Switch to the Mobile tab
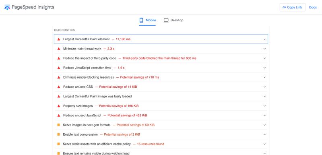The width and height of the screenshot is (322, 155). pyautogui.click(x=147, y=20)
